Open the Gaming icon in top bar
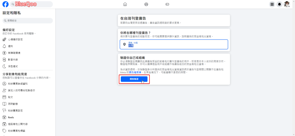The height and width of the screenshot is (136, 295). click(x=167, y=4)
